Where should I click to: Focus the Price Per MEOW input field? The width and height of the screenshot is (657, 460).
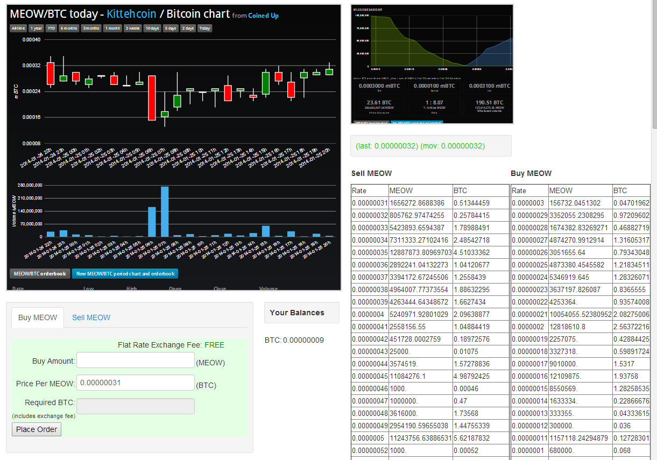point(136,383)
